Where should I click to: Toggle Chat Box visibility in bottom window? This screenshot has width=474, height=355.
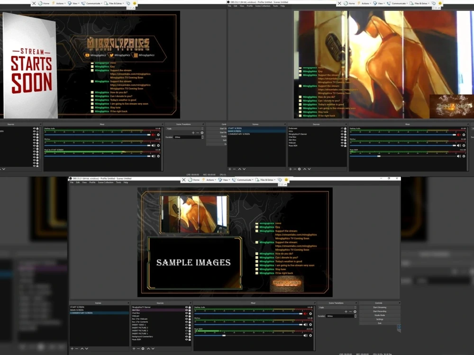coord(186,313)
